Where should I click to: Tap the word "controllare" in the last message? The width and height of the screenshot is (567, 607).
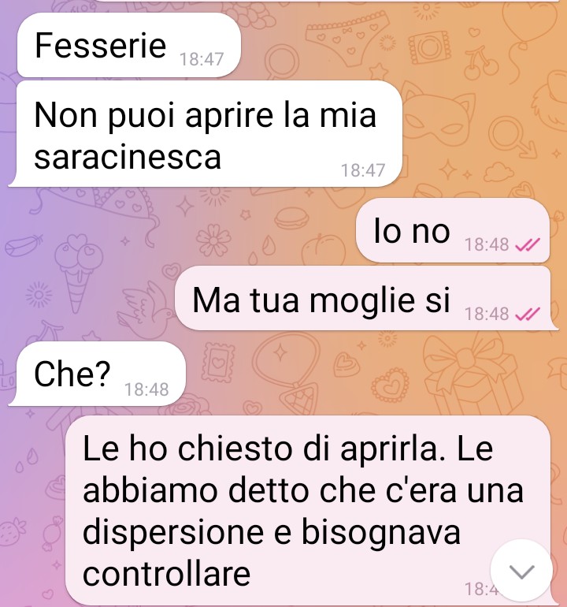167,573
